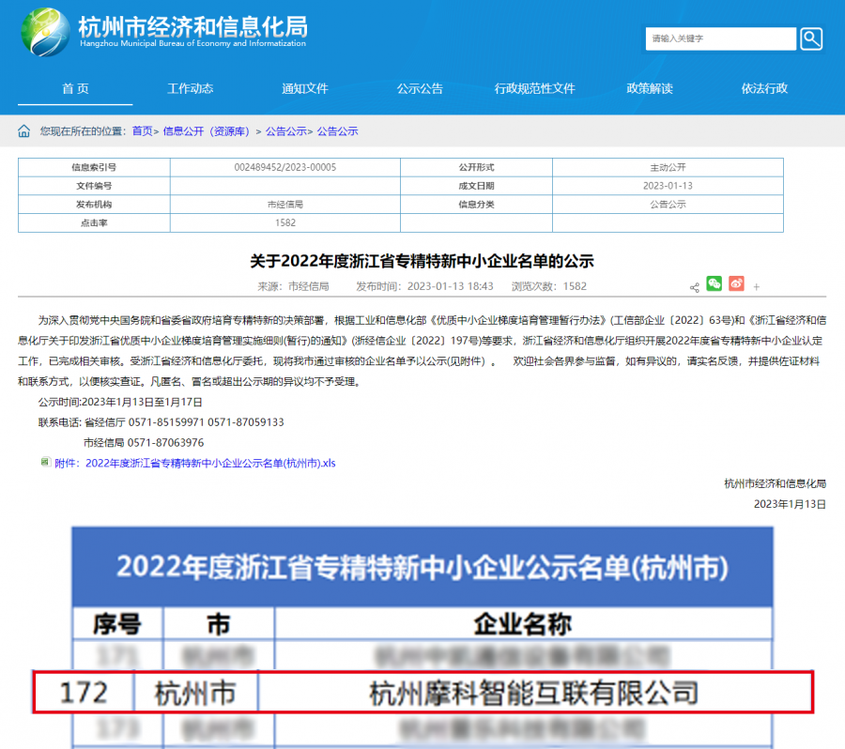Screen dimensions: 845x749
Task: Follow the first 公告公示 breadcrumb link
Action: pos(286,131)
